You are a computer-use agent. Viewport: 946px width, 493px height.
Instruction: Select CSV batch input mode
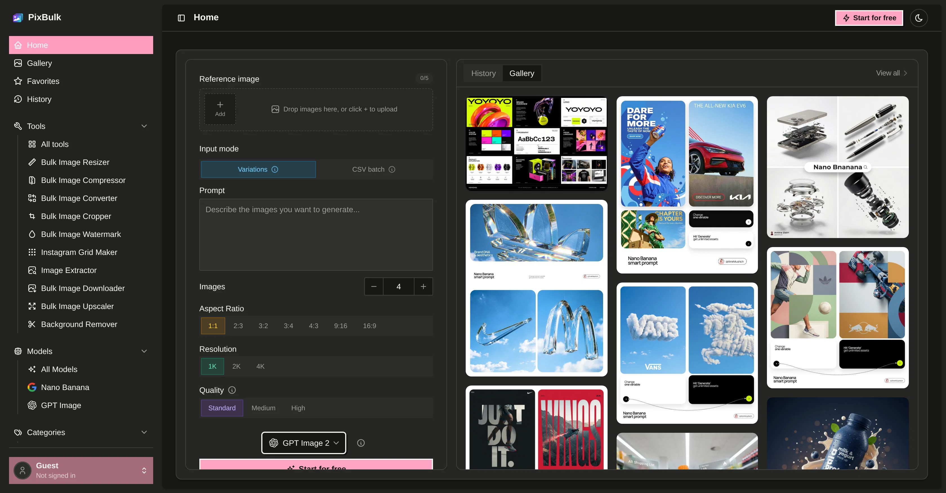pos(374,169)
